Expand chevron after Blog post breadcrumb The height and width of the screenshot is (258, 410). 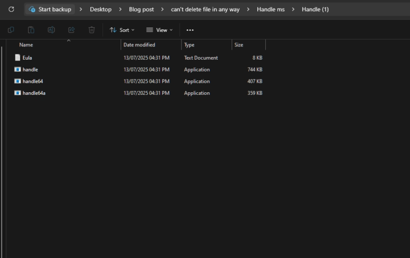coord(162,10)
